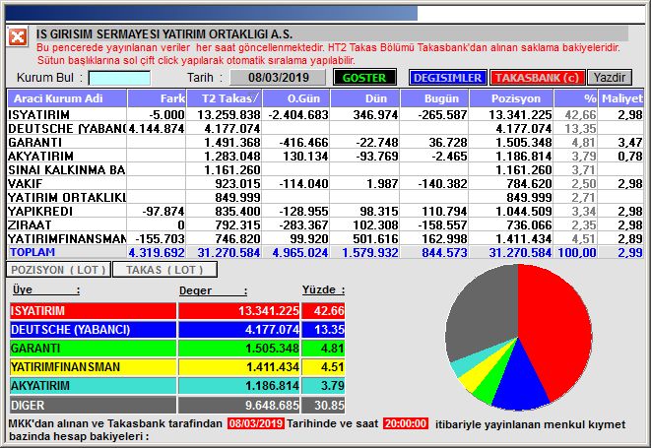Click ISYATIRIM T2 Takas value 13.259.838
The width and height of the screenshot is (651, 448).
228,114
